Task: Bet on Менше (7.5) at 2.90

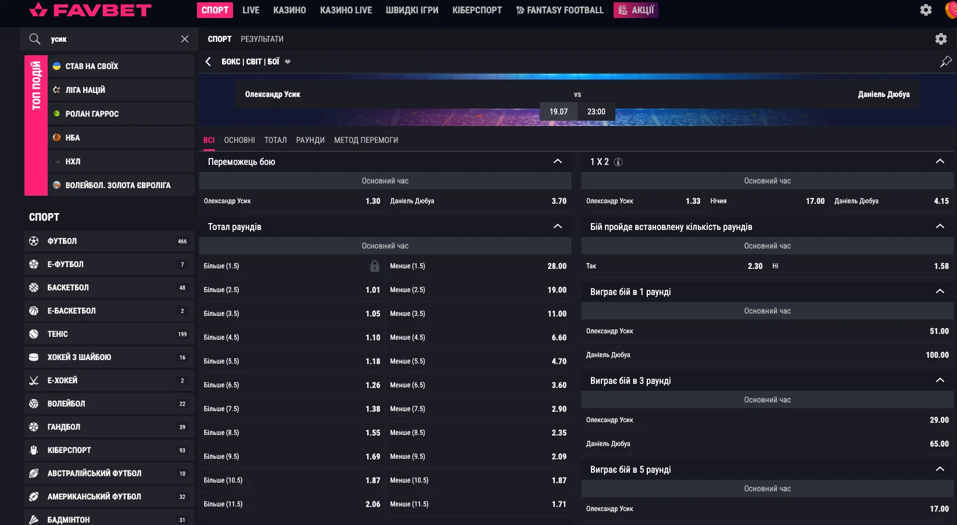Action: [478, 409]
